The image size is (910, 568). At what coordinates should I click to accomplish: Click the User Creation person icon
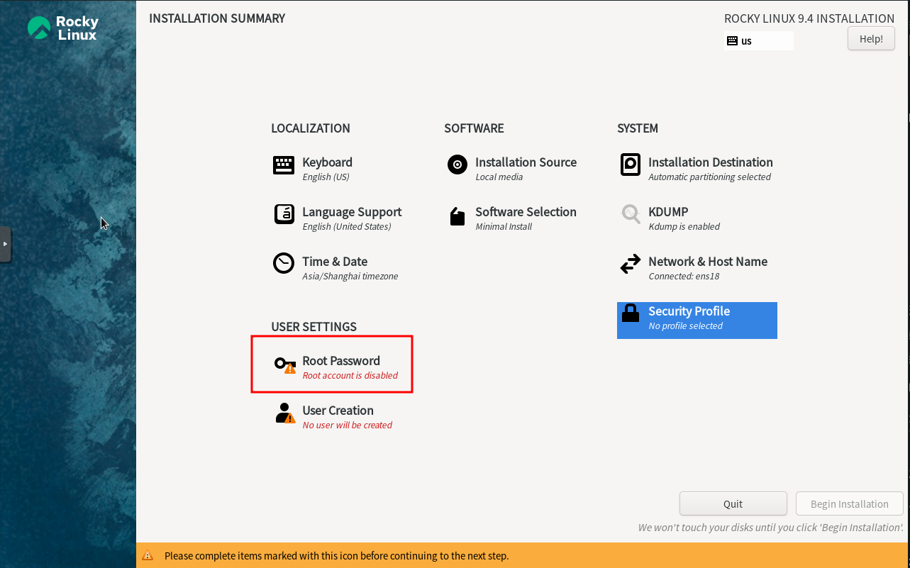(284, 413)
